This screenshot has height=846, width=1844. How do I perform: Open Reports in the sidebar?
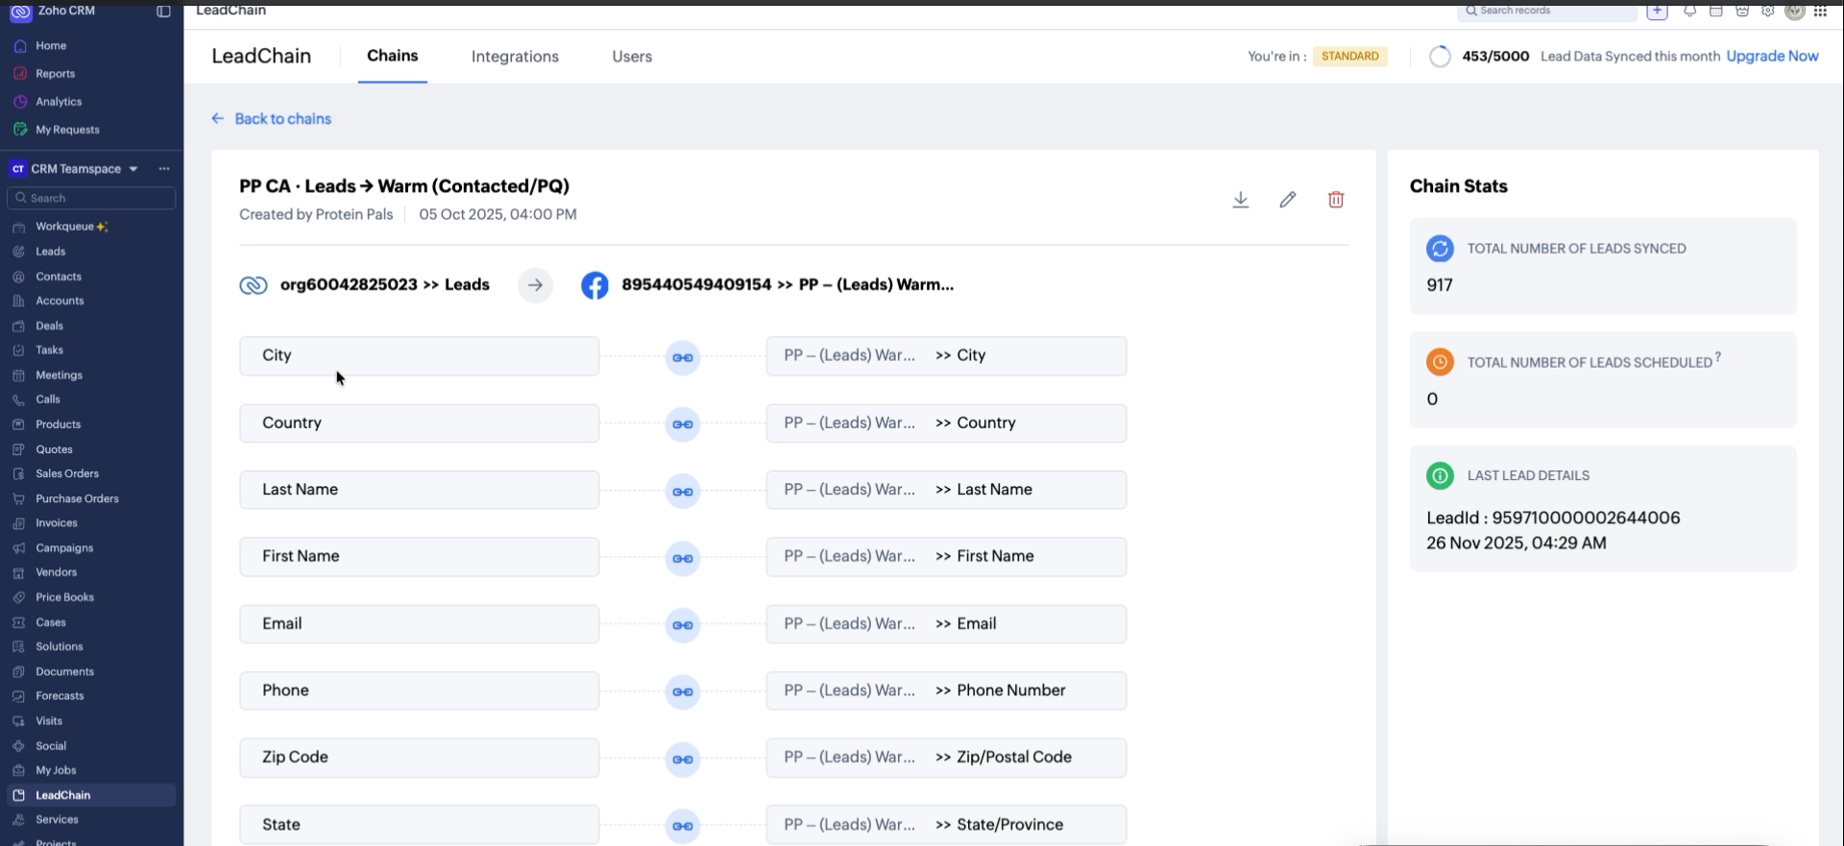click(55, 74)
